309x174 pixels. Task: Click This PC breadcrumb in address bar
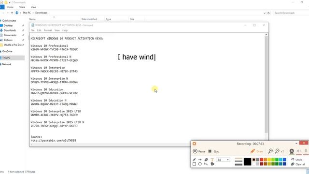click(27, 13)
